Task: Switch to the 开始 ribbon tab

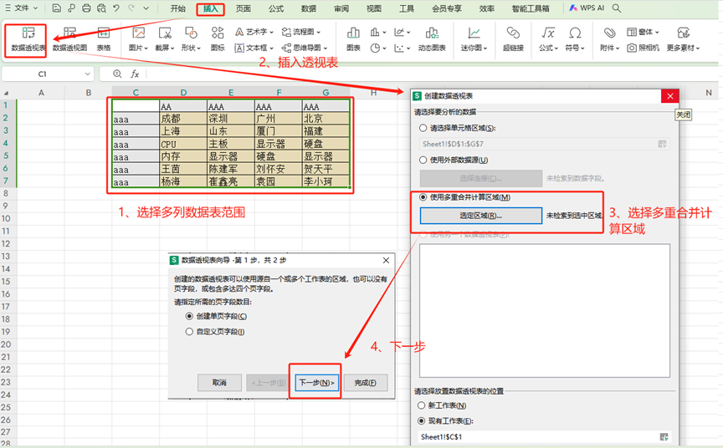Action: click(x=177, y=8)
